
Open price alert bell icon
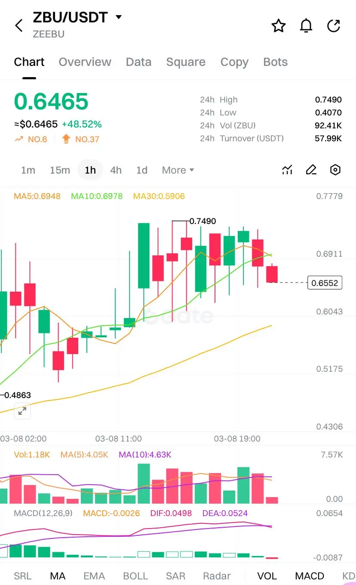coord(306,26)
